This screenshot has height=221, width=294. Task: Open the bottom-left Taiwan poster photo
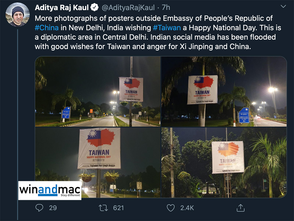point(98,163)
